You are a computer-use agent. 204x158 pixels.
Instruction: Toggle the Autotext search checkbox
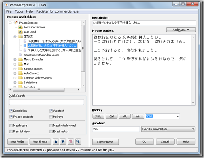[51, 111]
